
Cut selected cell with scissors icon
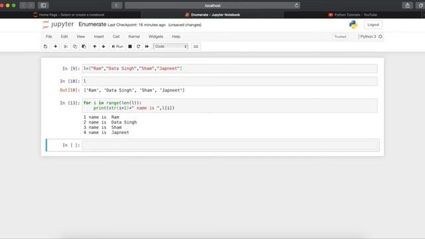[x=66, y=46]
